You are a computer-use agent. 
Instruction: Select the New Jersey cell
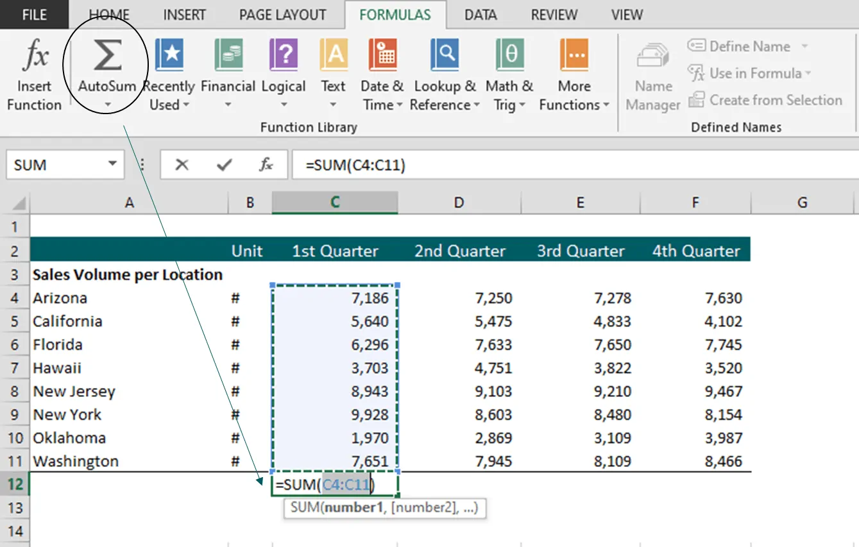(x=128, y=391)
